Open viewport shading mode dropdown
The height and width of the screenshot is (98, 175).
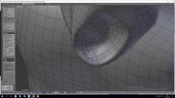[x=32, y=93]
